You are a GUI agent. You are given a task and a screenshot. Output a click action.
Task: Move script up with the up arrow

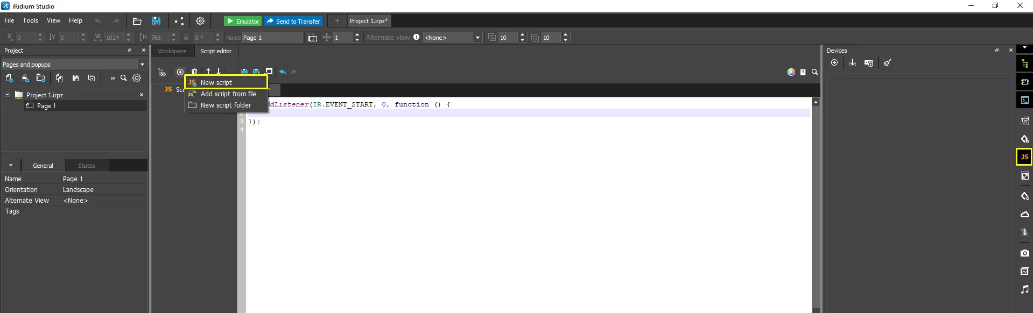(208, 72)
